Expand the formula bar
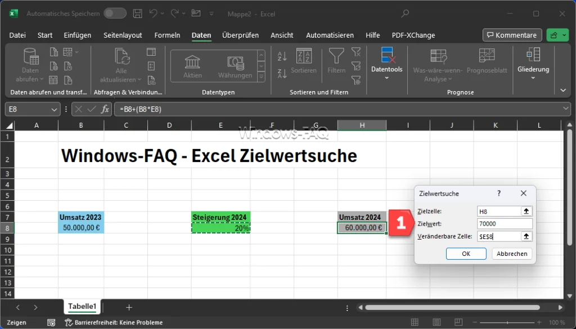The width and height of the screenshot is (576, 329). pos(565,109)
